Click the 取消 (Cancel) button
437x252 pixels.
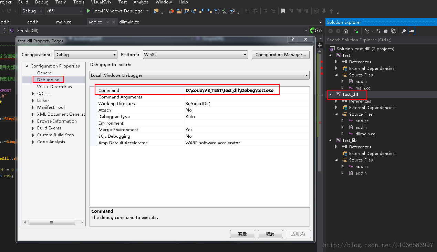270,234
